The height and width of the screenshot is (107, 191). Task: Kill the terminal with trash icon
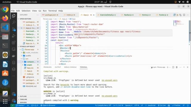[177, 67]
